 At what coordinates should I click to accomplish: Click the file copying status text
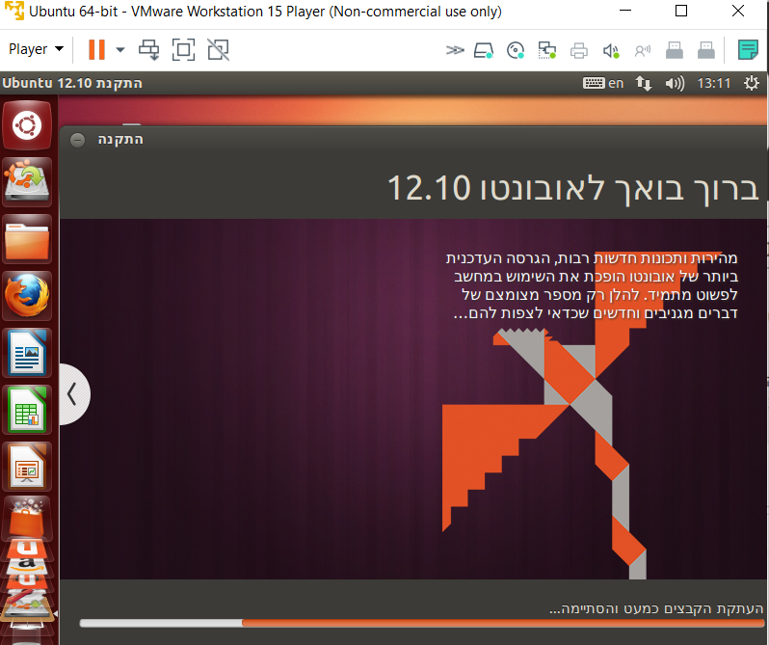[x=656, y=608]
